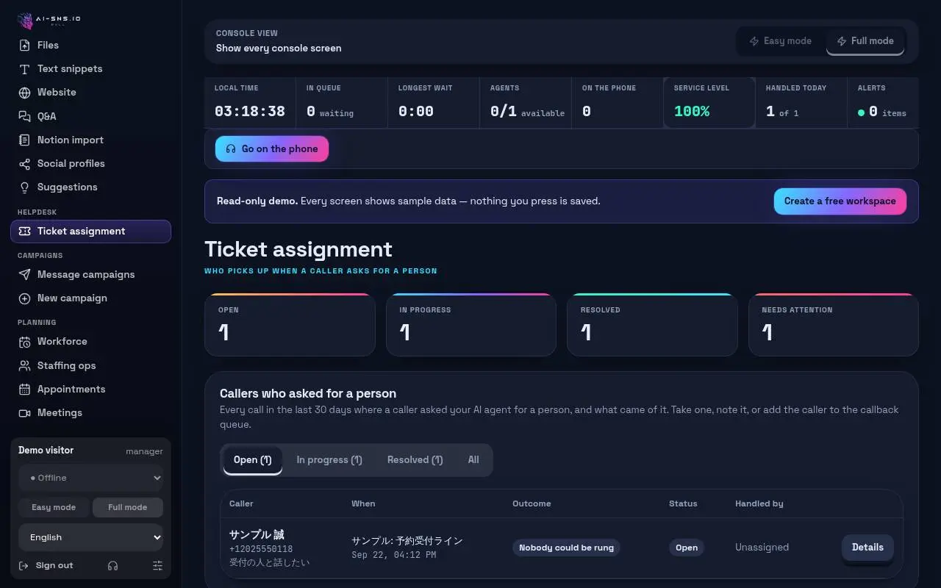The image size is (941, 588).
Task: Open the Appointments calendar icon
Action: click(x=24, y=389)
